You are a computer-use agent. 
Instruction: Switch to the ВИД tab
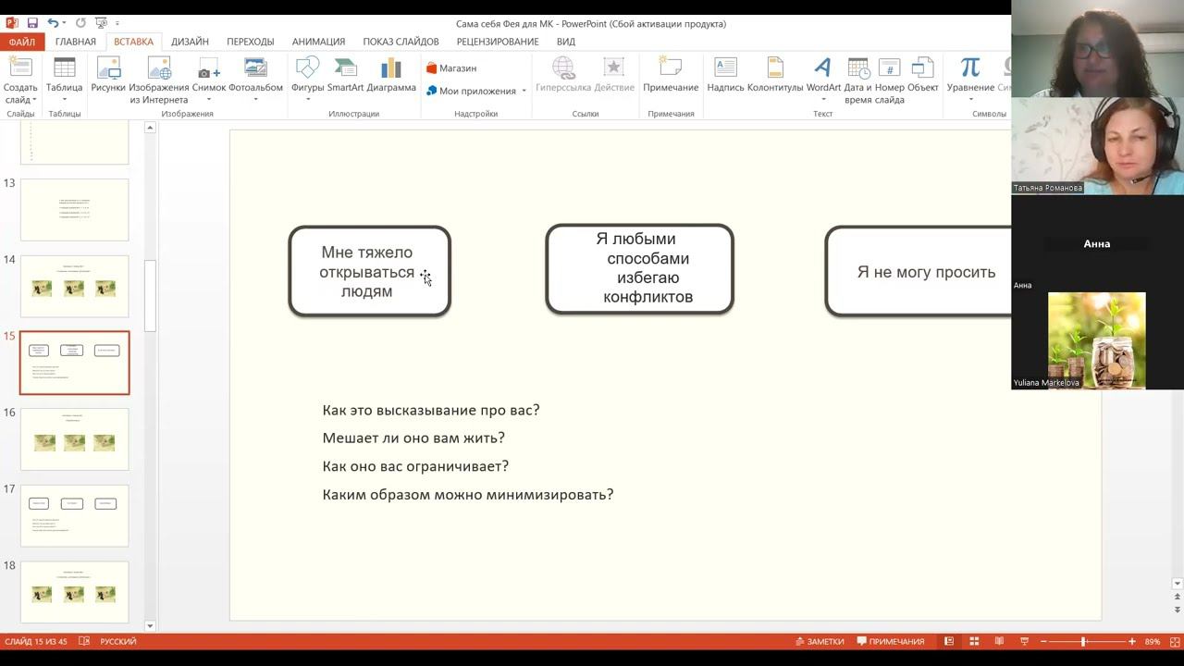coord(566,42)
